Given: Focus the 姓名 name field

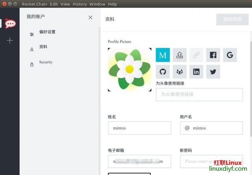Looking at the screenshot, I should 139,128.
